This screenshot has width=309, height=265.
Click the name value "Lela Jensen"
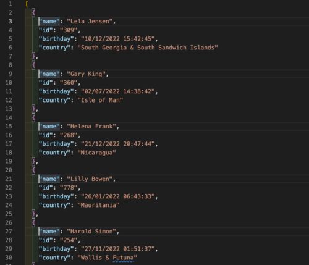(x=90, y=22)
